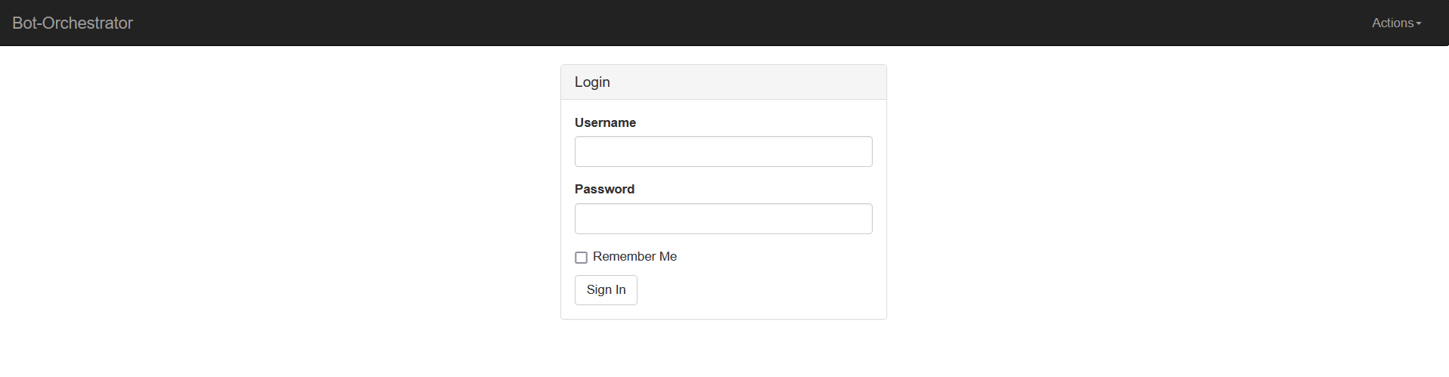Enable the Remember Me checkbox
The height and width of the screenshot is (377, 1449).
(x=581, y=258)
